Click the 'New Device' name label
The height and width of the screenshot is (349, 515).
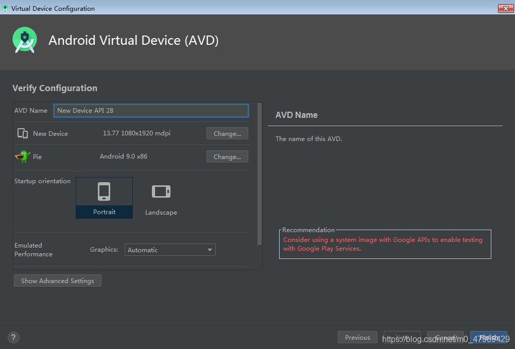(50, 134)
